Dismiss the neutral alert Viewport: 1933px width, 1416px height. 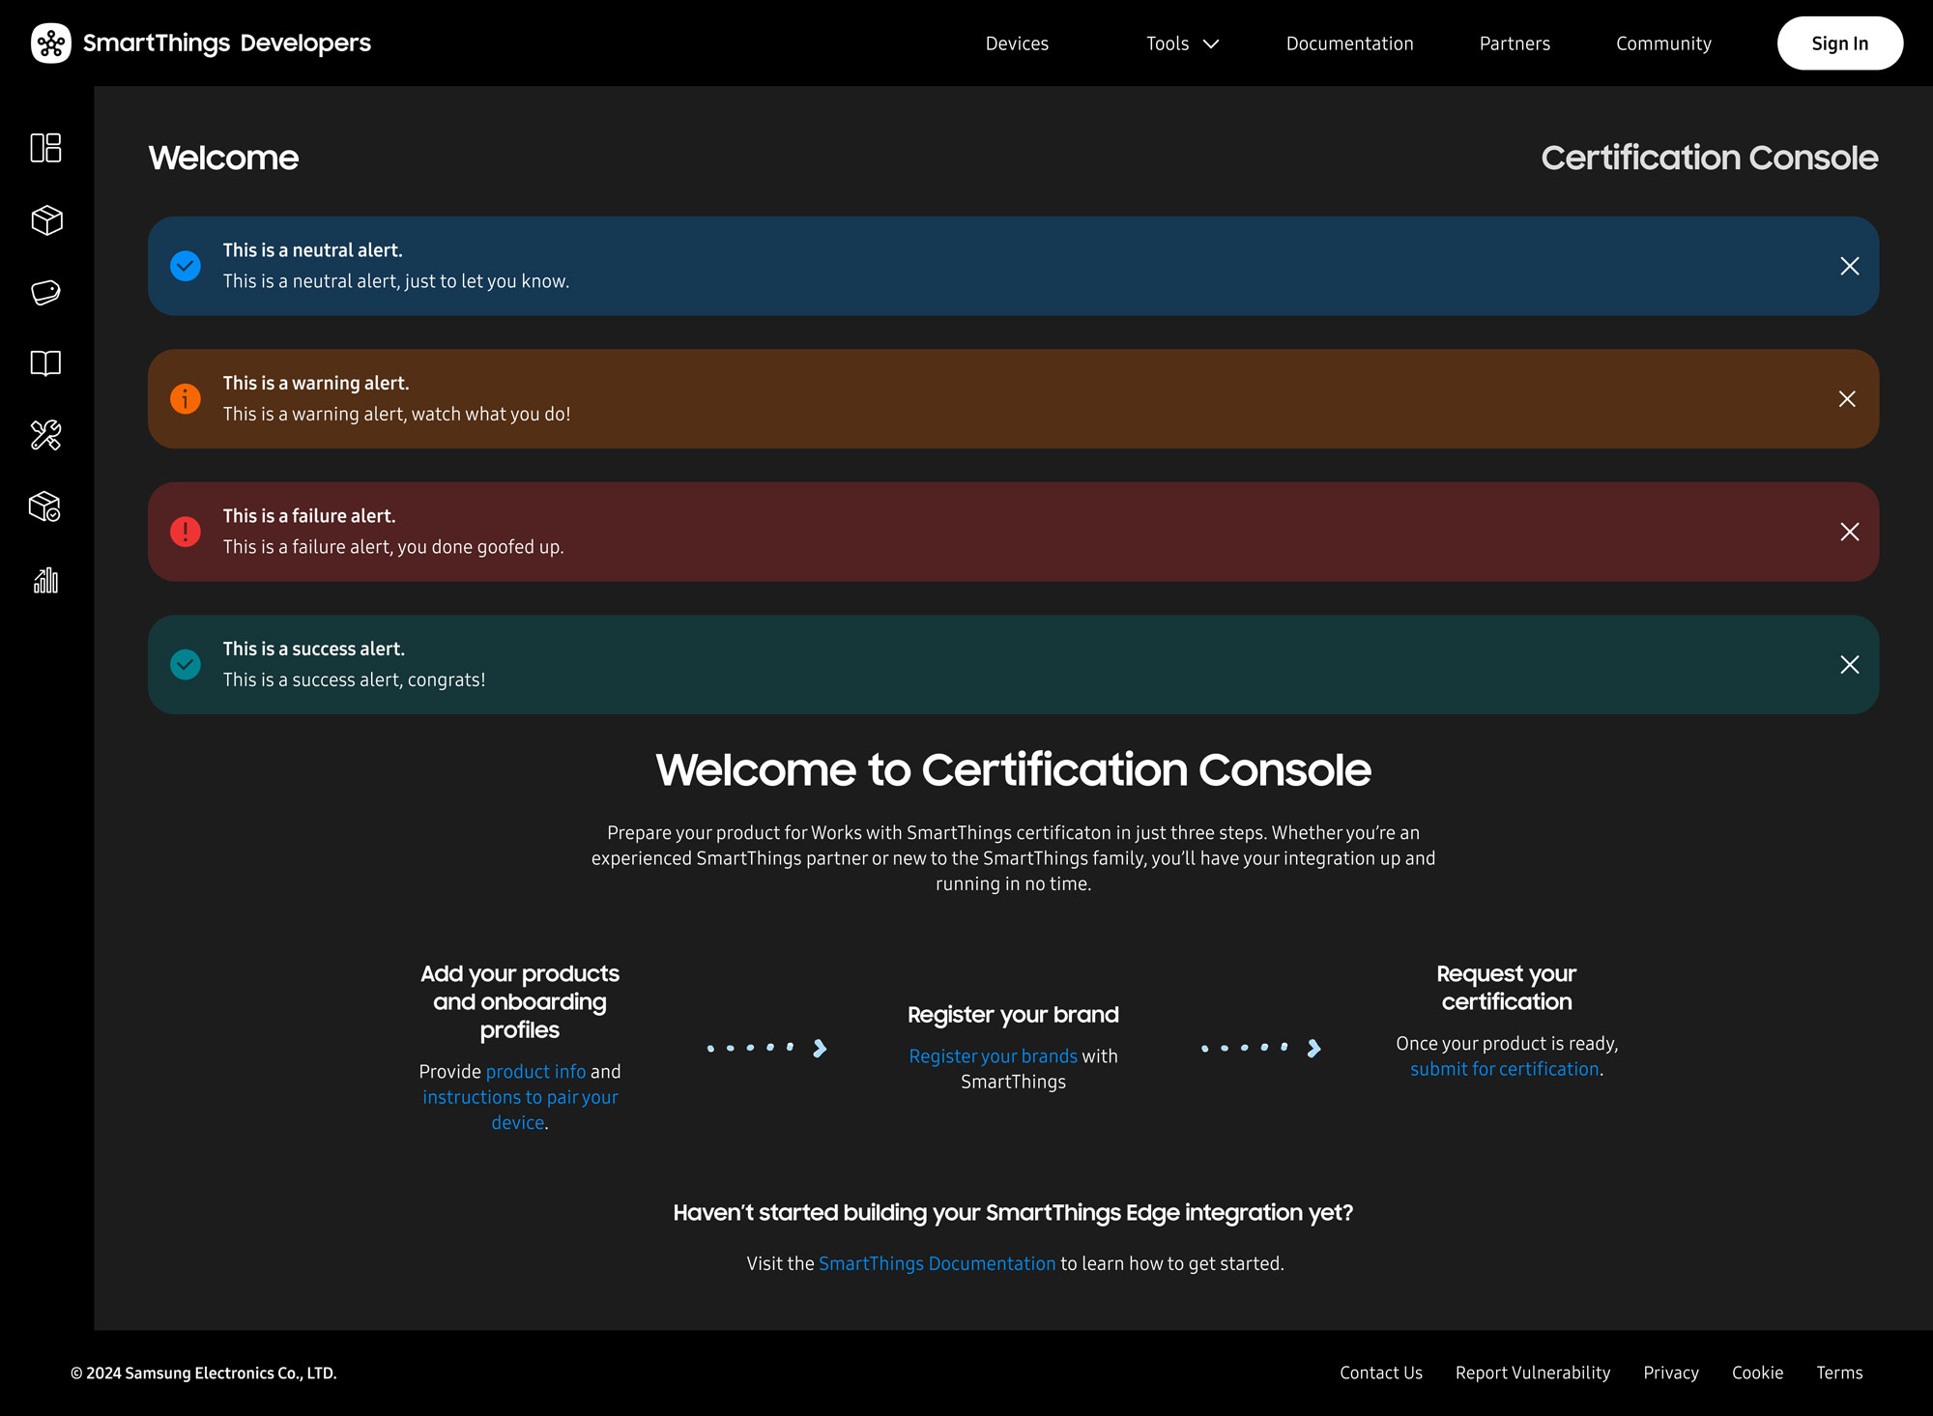tap(1850, 266)
